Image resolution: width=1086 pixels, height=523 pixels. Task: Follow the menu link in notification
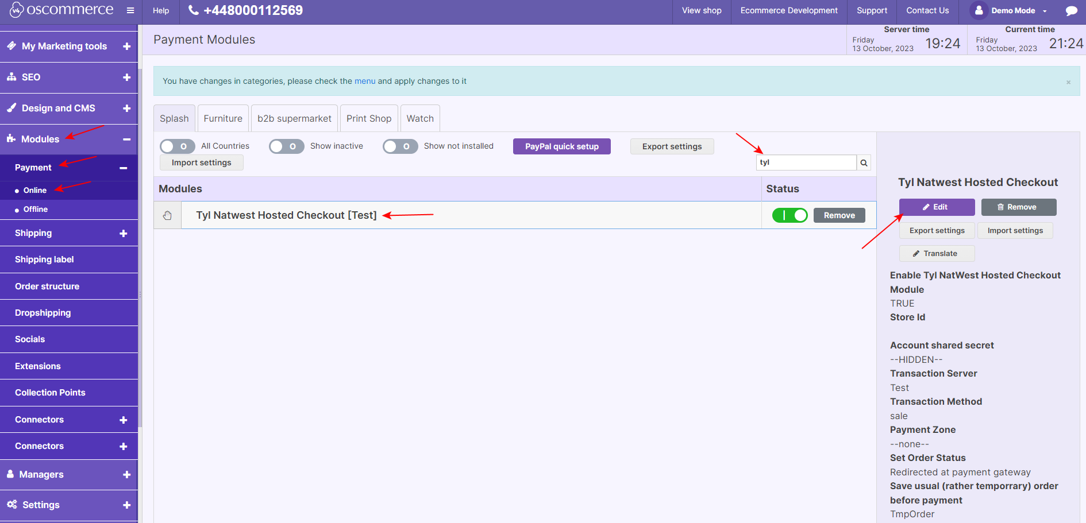(365, 81)
